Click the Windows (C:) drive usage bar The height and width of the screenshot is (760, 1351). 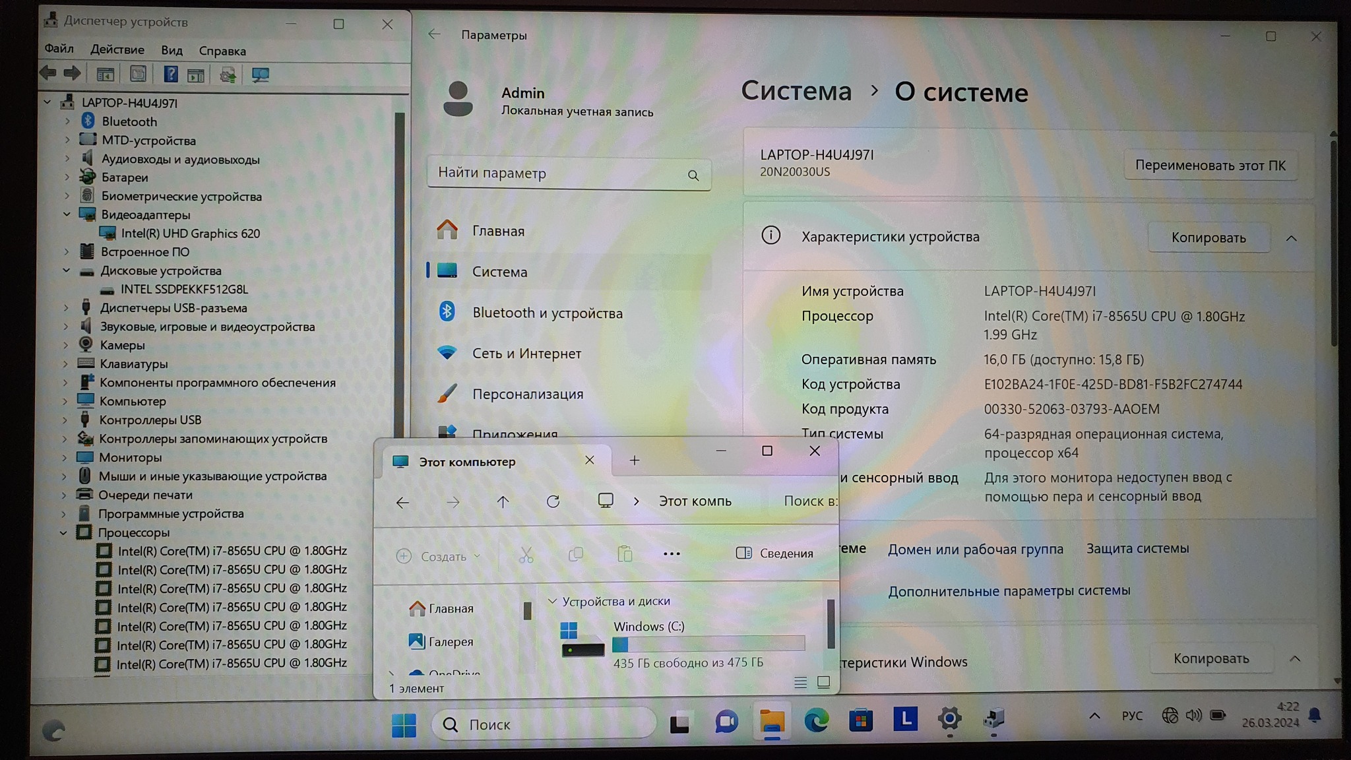[708, 644]
